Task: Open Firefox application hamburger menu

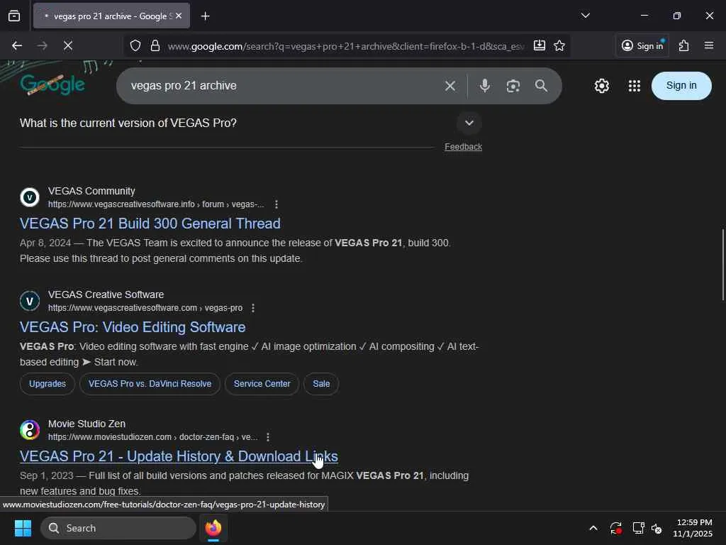Action: tap(709, 45)
